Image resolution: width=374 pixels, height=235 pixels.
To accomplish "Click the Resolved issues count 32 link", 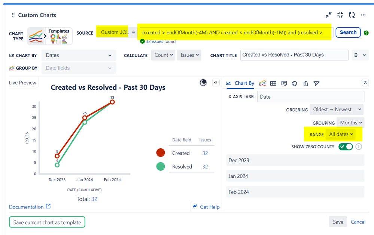I will (205, 167).
